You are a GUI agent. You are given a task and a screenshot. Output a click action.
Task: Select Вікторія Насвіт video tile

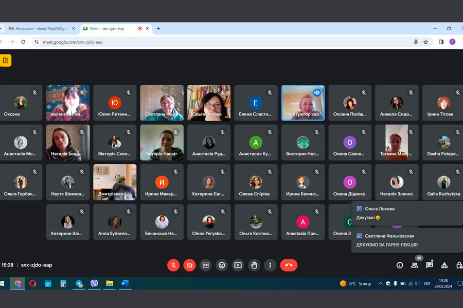(x=162, y=143)
